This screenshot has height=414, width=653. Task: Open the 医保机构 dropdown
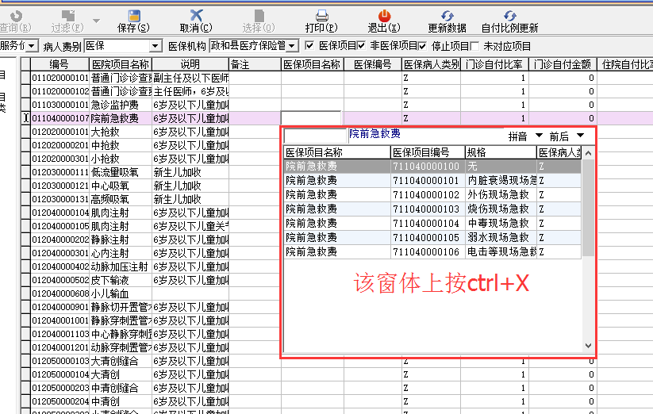coord(292,46)
